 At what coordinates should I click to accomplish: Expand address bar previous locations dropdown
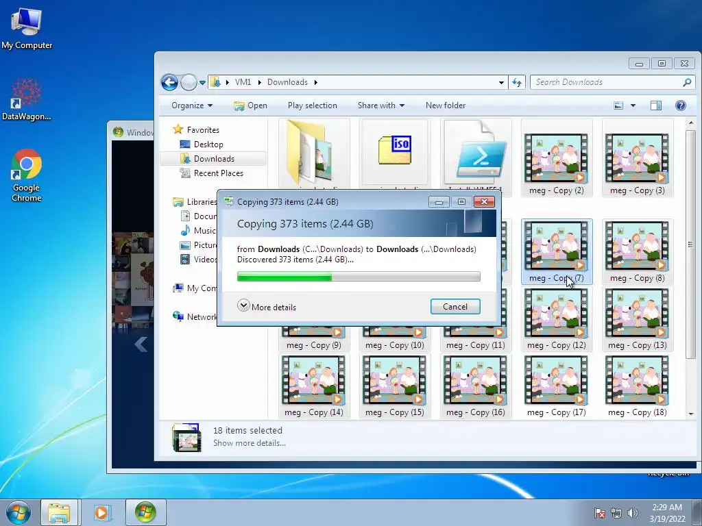point(501,82)
